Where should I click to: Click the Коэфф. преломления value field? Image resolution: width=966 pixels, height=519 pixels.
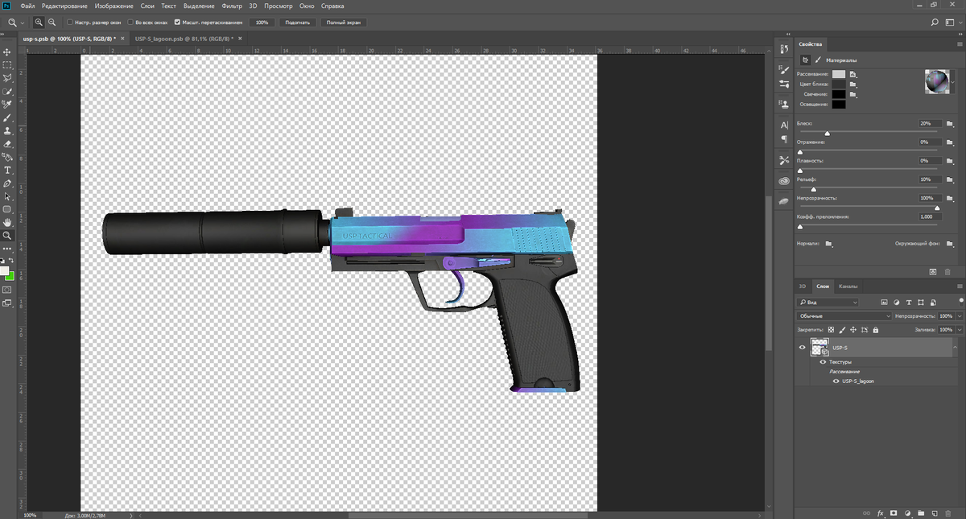930,217
